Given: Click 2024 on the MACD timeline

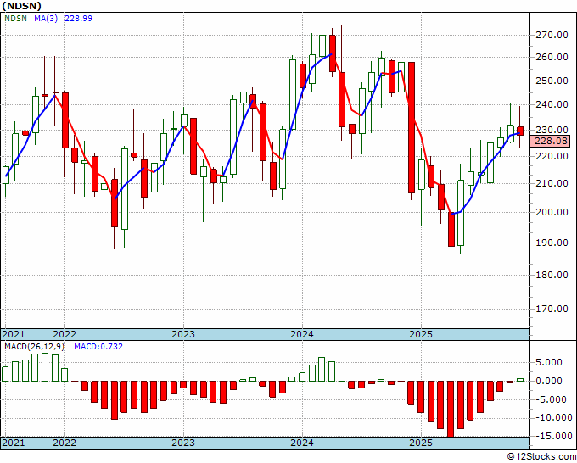Looking at the screenshot, I should pos(302,443).
